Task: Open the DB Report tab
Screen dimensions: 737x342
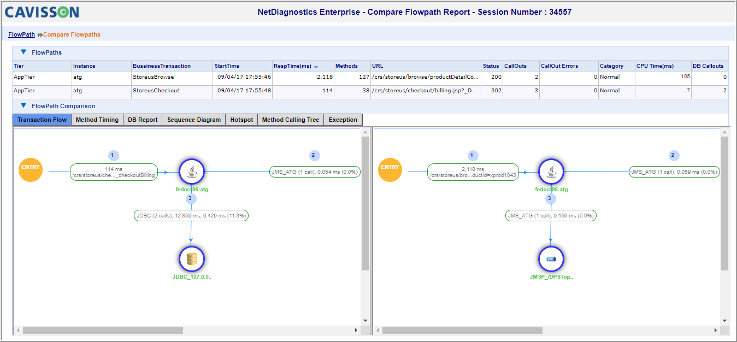Action: pos(143,120)
